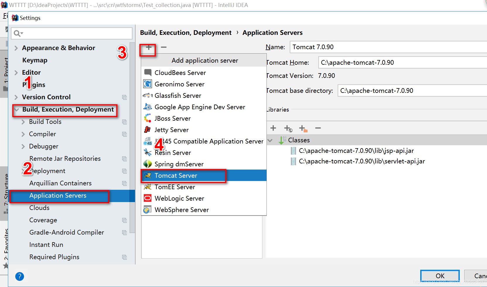The width and height of the screenshot is (487, 287).
Task: Expand Appearance & Behavior section
Action: coord(16,48)
